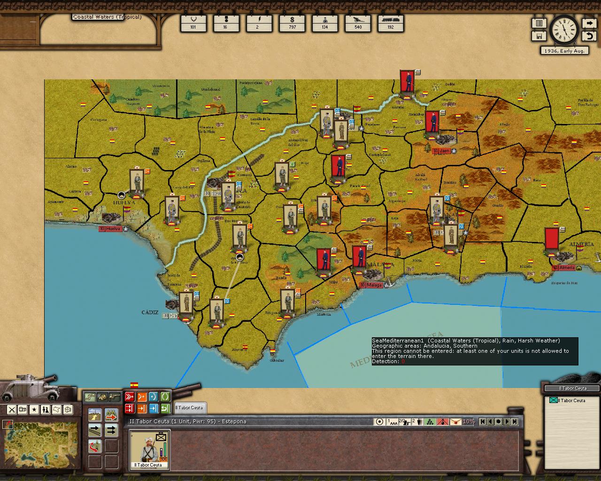Click the end turn arrow button
The image size is (601, 481).
pos(588,23)
